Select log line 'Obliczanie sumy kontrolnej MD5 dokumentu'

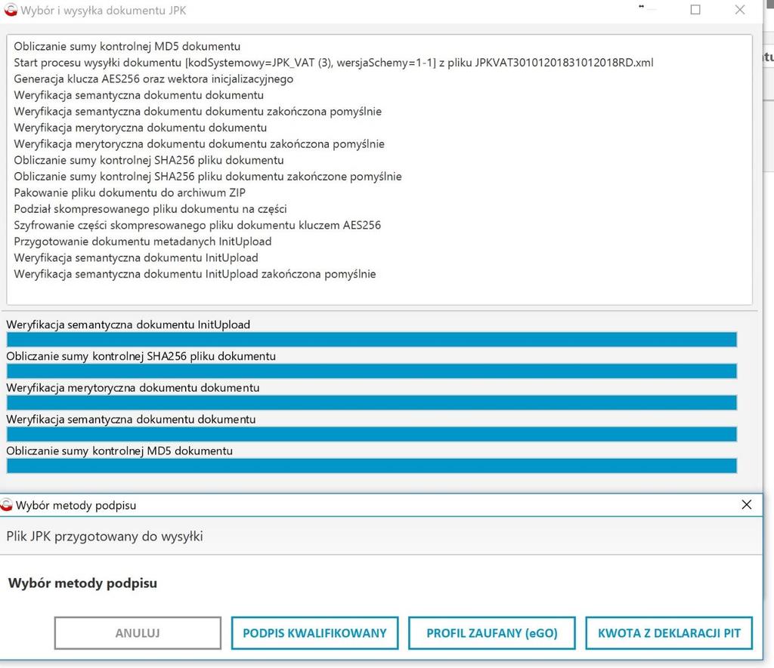point(127,46)
